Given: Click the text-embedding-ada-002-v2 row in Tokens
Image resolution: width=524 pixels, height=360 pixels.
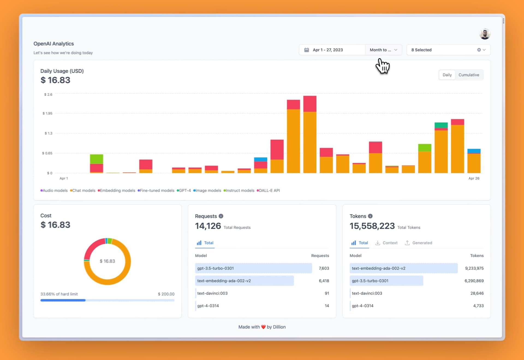Looking at the screenshot, I should pos(416,268).
